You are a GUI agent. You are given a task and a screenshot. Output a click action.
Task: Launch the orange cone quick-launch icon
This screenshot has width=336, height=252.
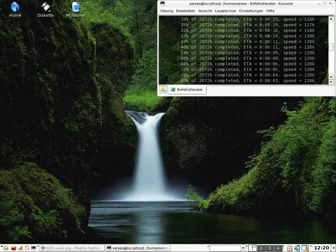coord(20,248)
